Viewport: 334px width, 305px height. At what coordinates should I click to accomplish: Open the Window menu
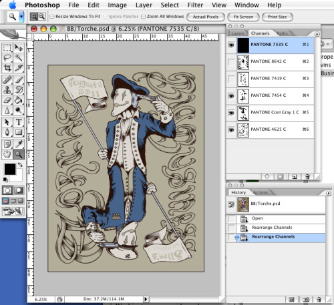(246, 5)
